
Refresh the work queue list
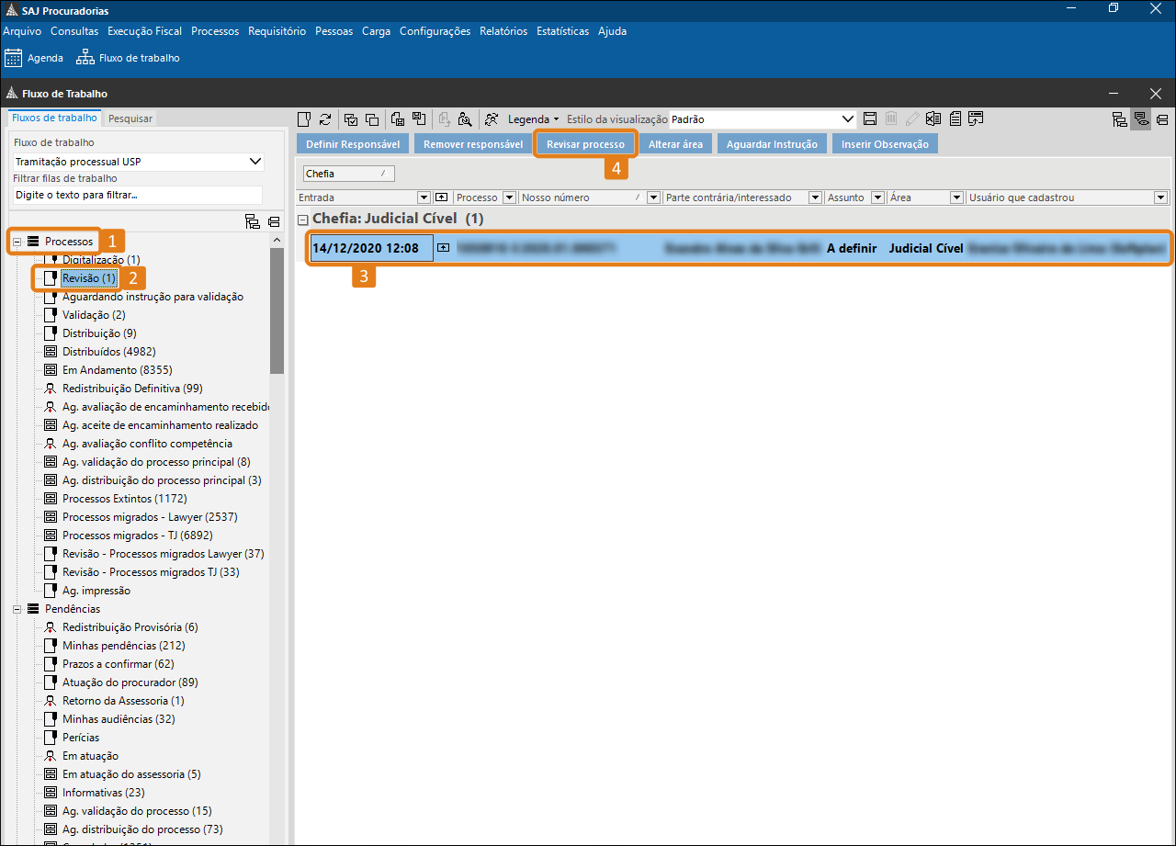325,119
